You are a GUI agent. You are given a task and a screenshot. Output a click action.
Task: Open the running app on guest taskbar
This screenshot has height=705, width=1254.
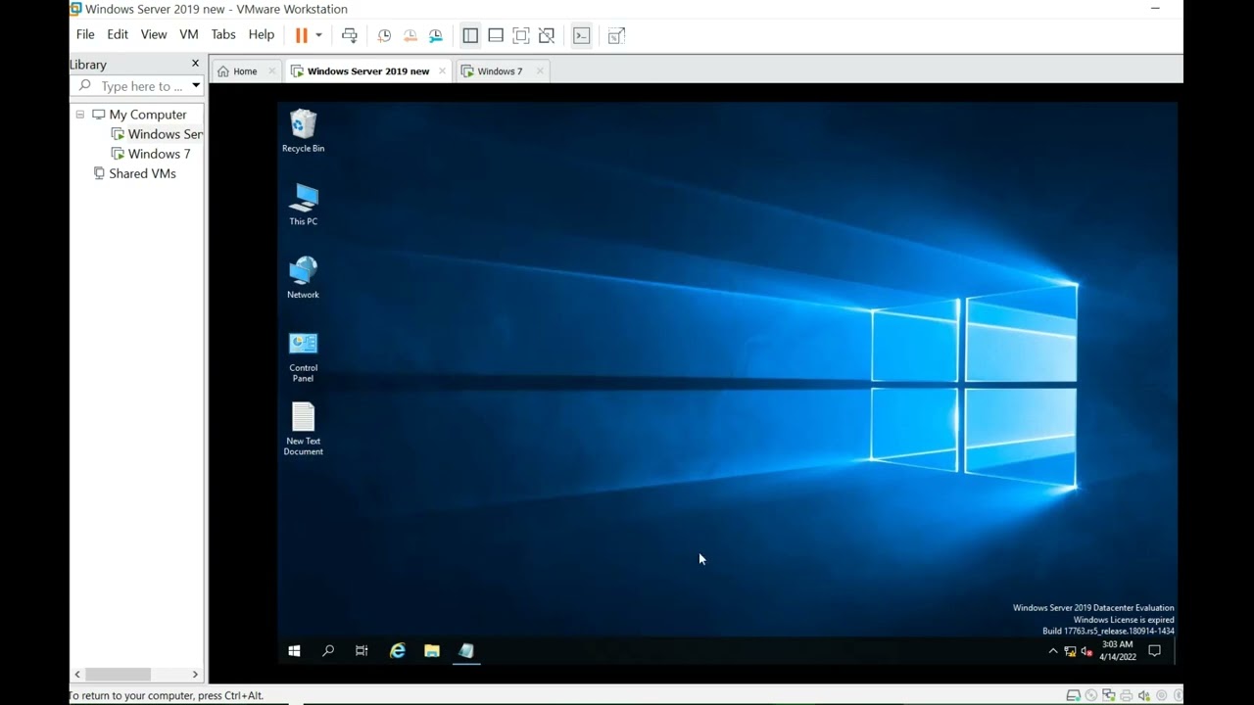pyautogui.click(x=466, y=650)
